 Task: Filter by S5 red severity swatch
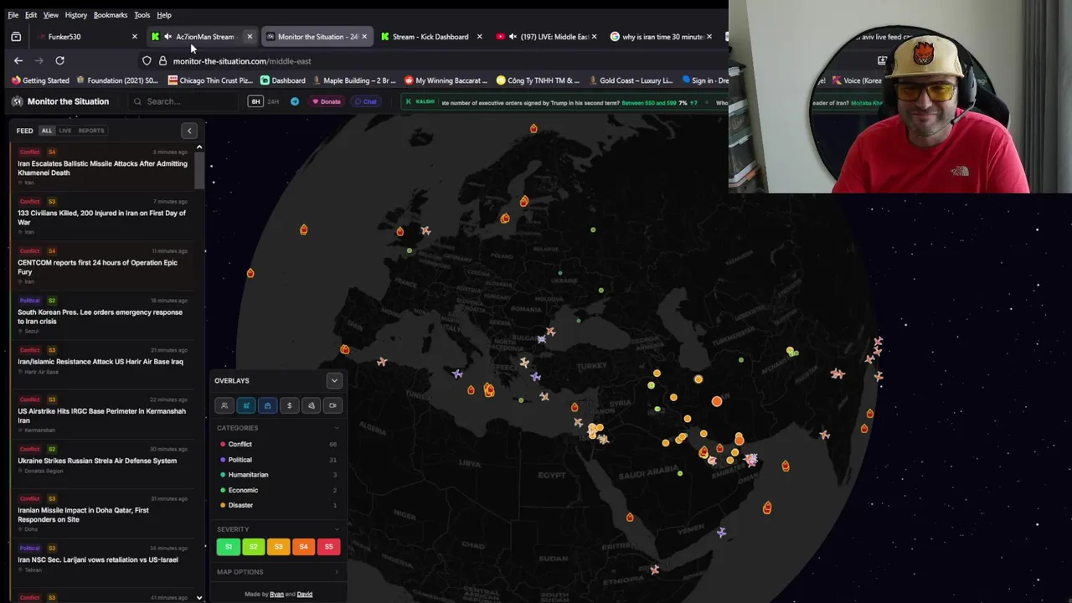click(x=328, y=547)
